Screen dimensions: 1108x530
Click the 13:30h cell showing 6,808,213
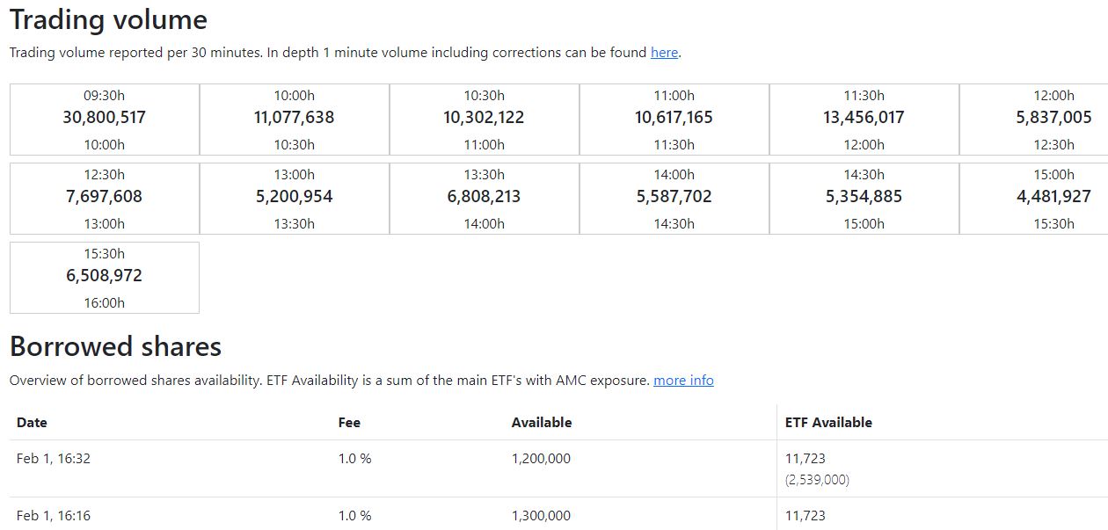point(483,196)
